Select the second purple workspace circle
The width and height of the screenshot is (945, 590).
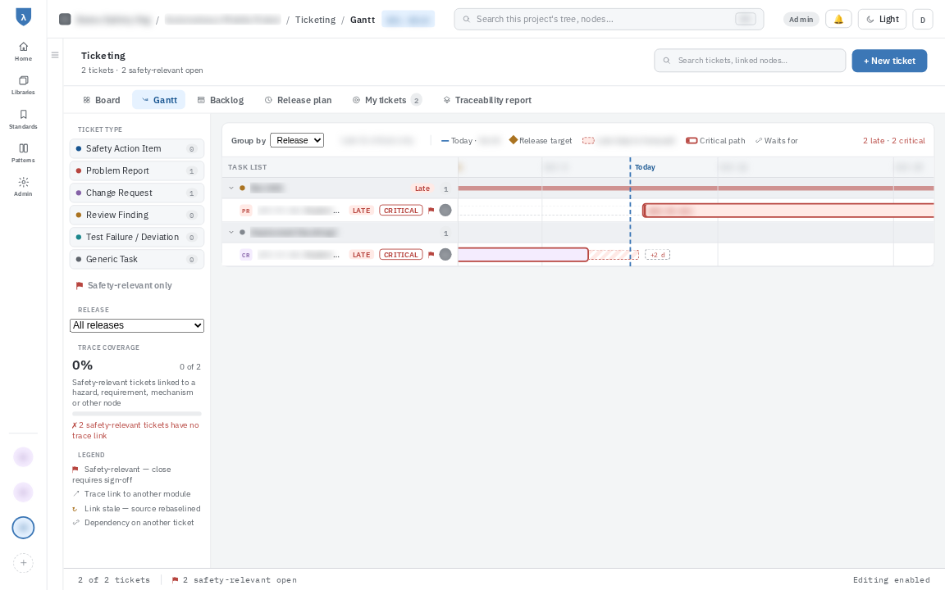pyautogui.click(x=23, y=492)
